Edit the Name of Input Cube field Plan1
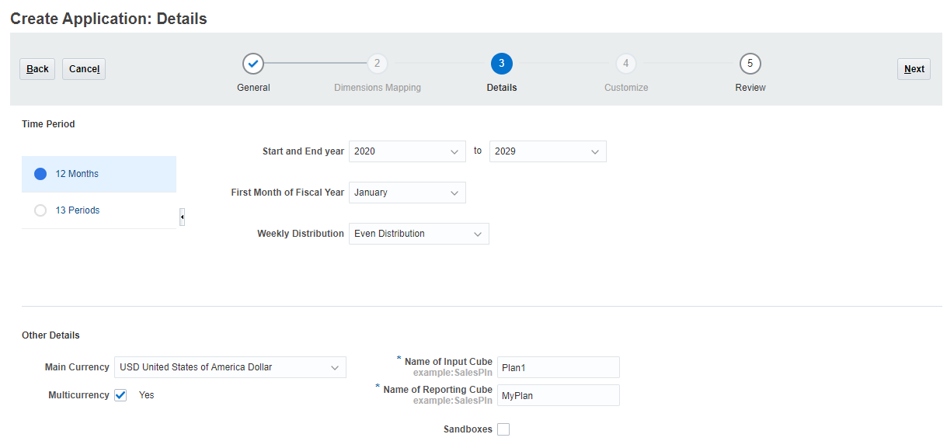Screen dimensions: 947x448 pos(558,367)
